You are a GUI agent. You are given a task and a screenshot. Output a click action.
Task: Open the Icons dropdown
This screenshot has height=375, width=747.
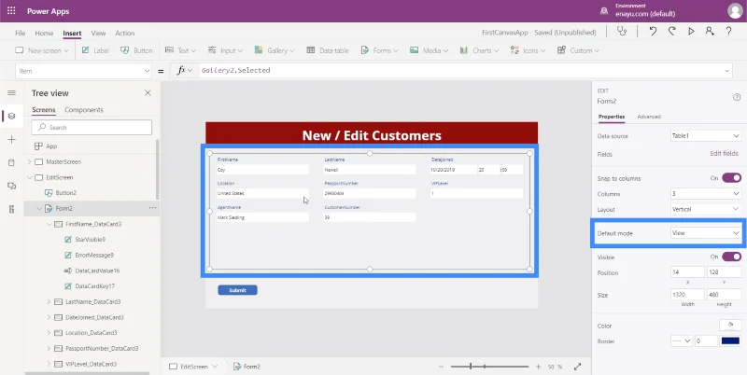point(528,50)
